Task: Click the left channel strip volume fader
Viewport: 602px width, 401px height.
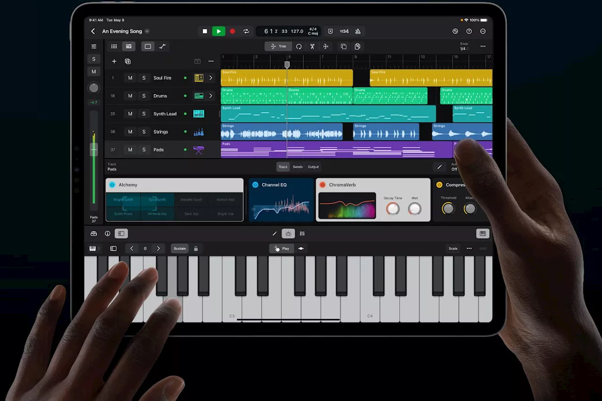Action: [x=94, y=149]
